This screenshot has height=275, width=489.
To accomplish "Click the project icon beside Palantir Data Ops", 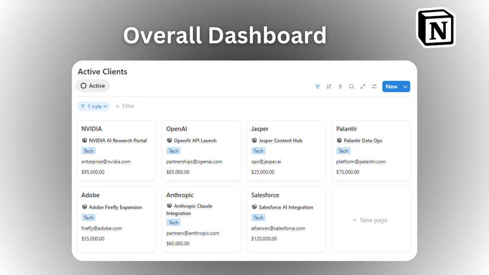I will click(339, 141).
